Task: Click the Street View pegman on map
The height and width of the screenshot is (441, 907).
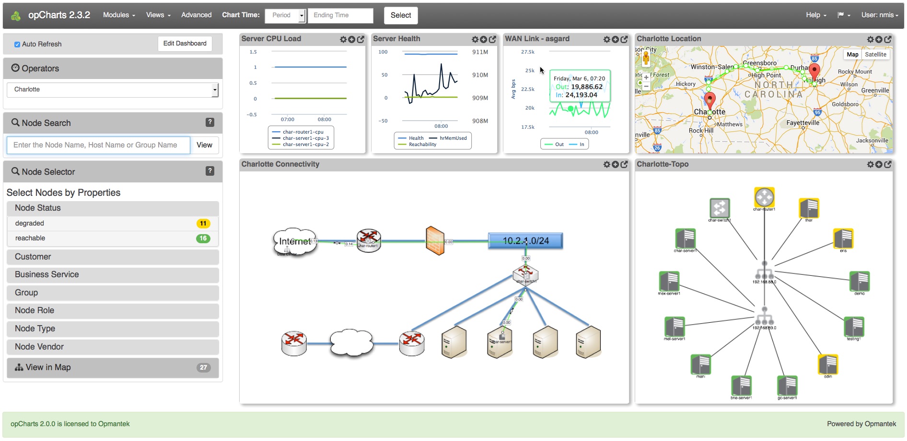Action: pos(646,58)
